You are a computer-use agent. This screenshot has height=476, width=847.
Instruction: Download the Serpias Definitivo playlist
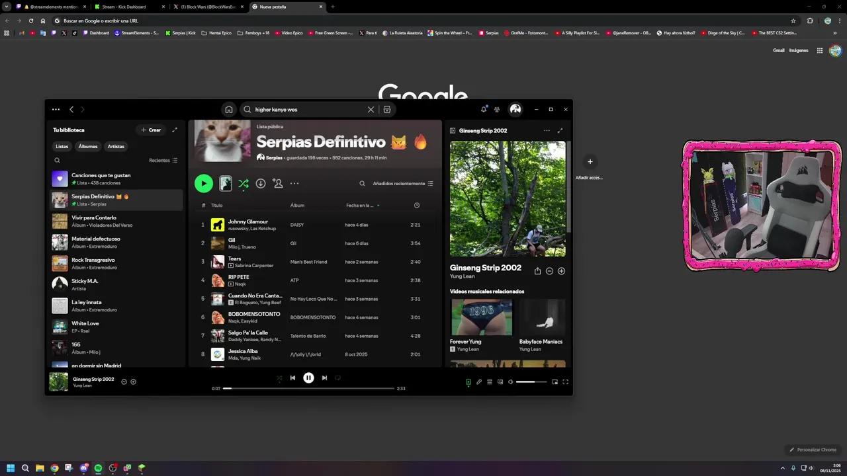(x=261, y=184)
